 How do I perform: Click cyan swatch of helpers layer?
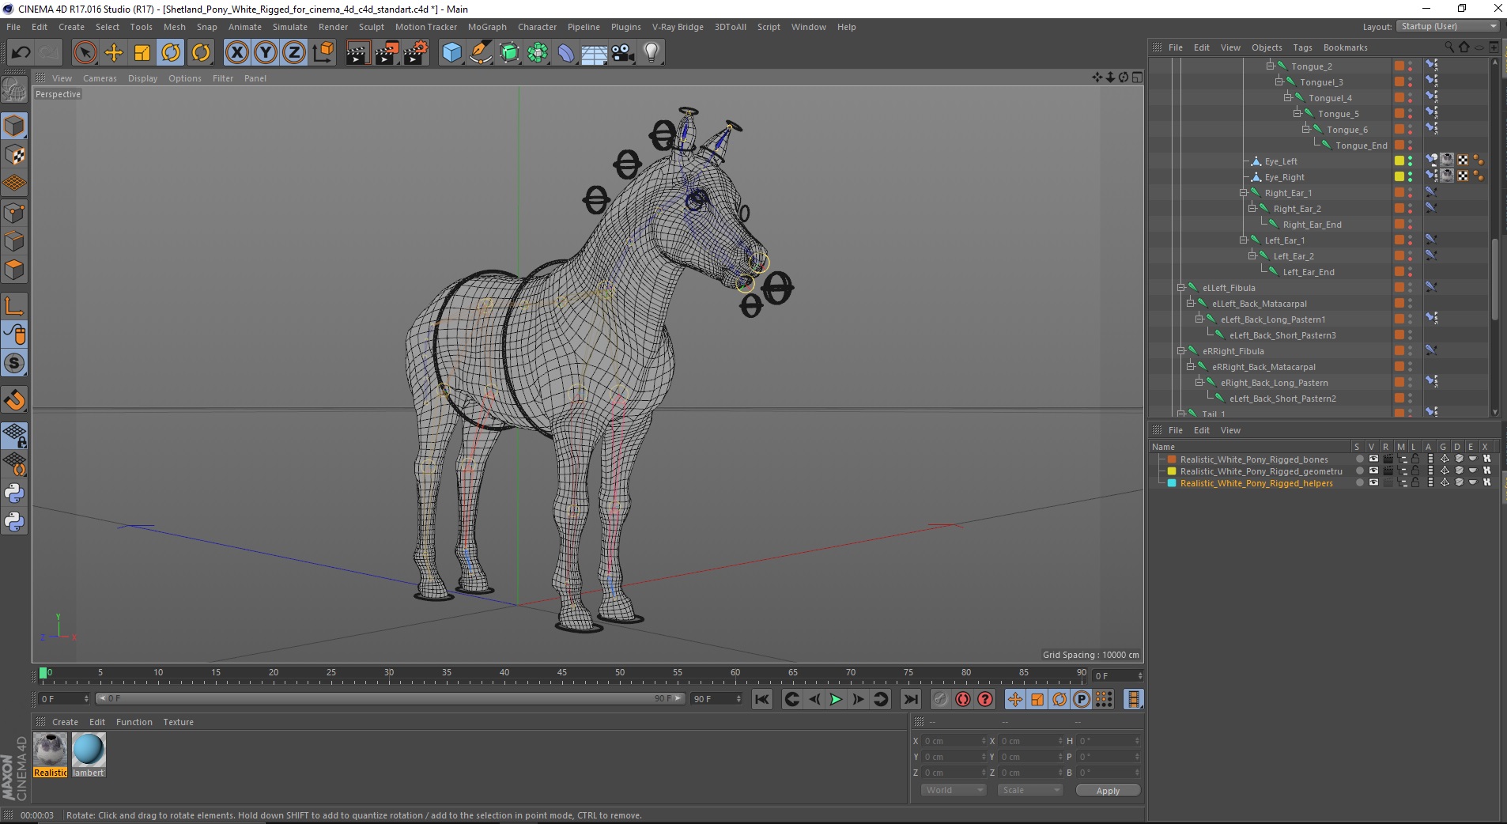coord(1172,482)
